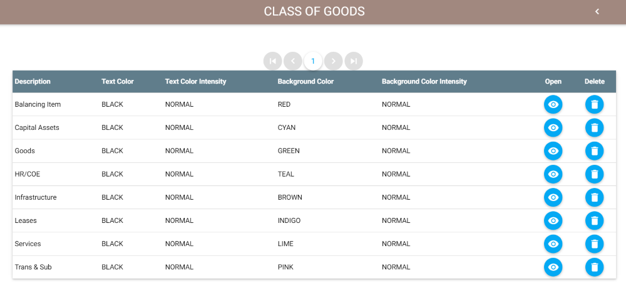Viewport: 626px width, 286px height.
Task: Open the Infrastructure row via eye icon
Action: tap(553, 197)
